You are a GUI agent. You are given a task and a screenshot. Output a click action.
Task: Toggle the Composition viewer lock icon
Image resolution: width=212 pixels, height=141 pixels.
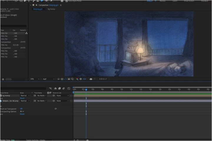click(x=37, y=5)
